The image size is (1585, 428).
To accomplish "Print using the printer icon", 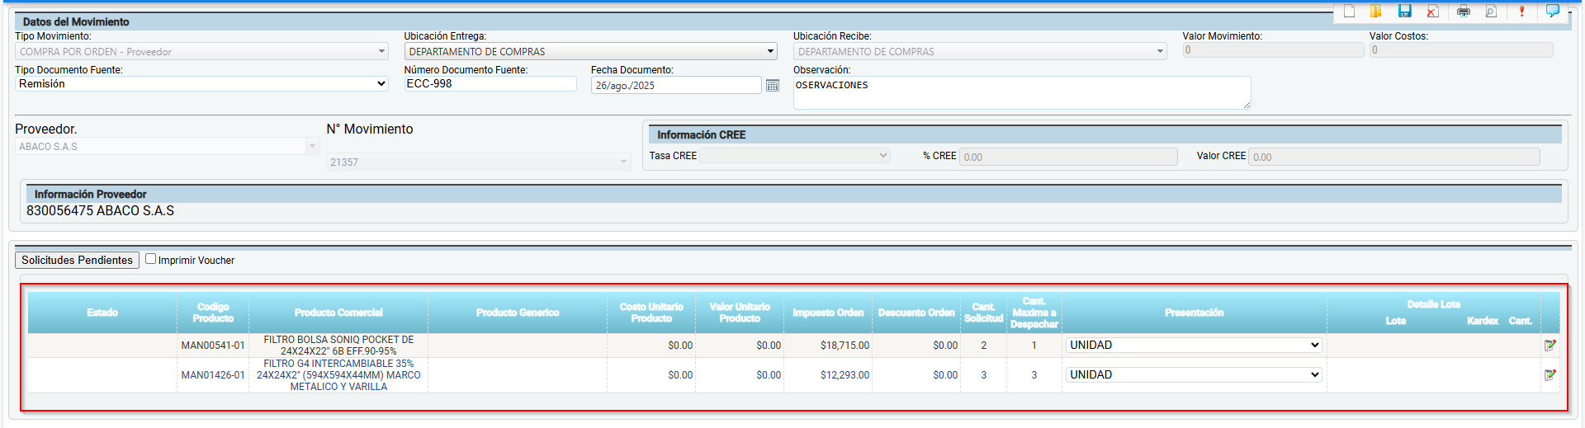I will tap(1464, 11).
